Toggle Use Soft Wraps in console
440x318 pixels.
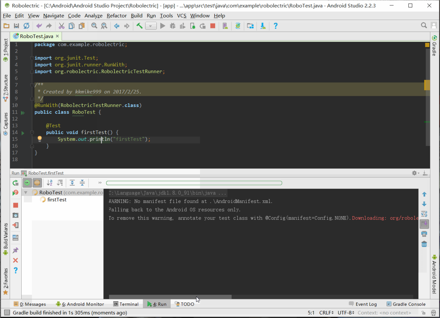click(424, 214)
